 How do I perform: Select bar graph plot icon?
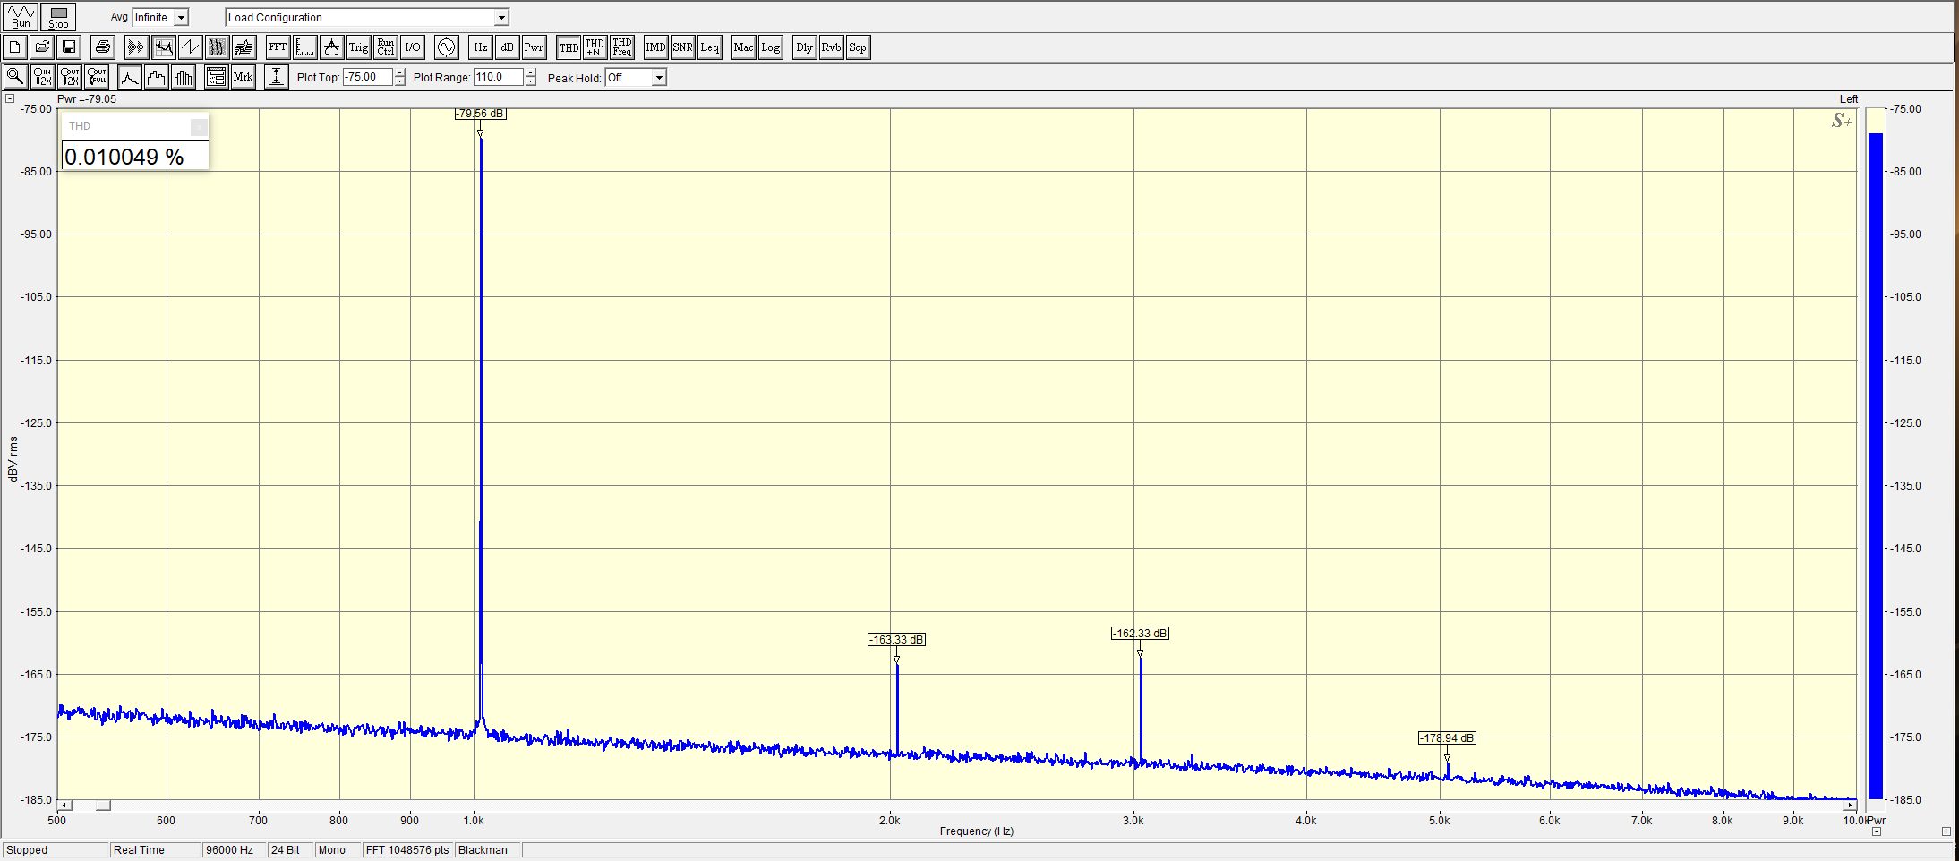pyautogui.click(x=184, y=77)
